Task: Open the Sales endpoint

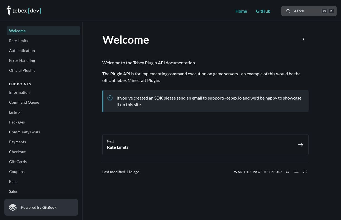Action: pos(43,191)
